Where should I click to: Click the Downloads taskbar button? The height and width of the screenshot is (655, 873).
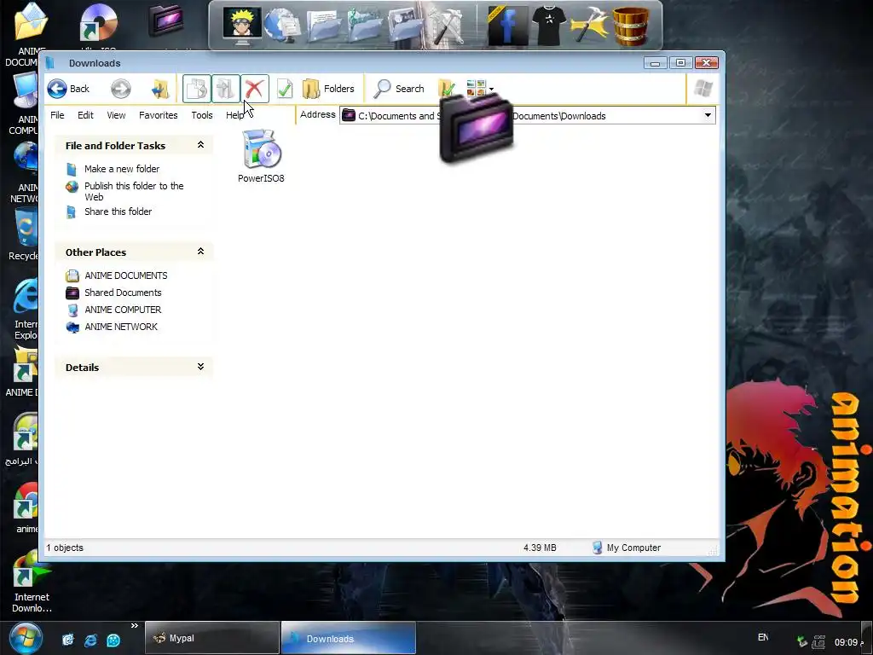(349, 638)
